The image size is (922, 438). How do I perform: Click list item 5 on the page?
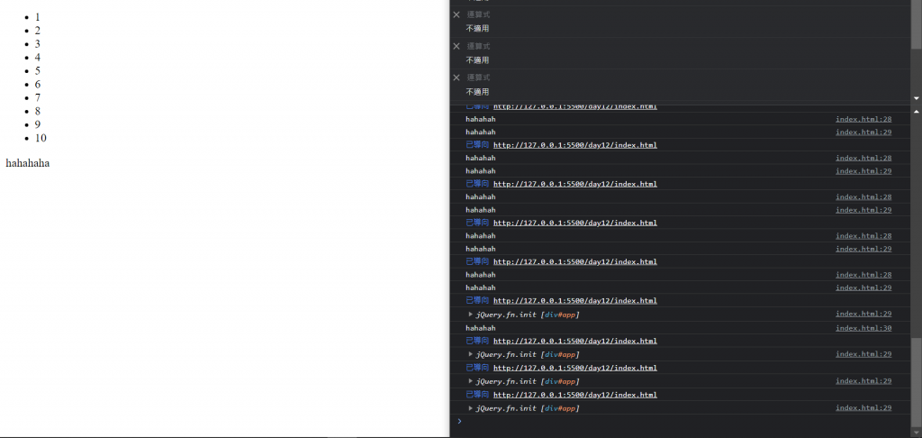(38, 71)
